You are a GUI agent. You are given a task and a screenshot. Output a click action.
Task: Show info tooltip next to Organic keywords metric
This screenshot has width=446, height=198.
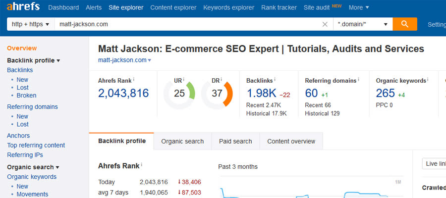click(428, 80)
